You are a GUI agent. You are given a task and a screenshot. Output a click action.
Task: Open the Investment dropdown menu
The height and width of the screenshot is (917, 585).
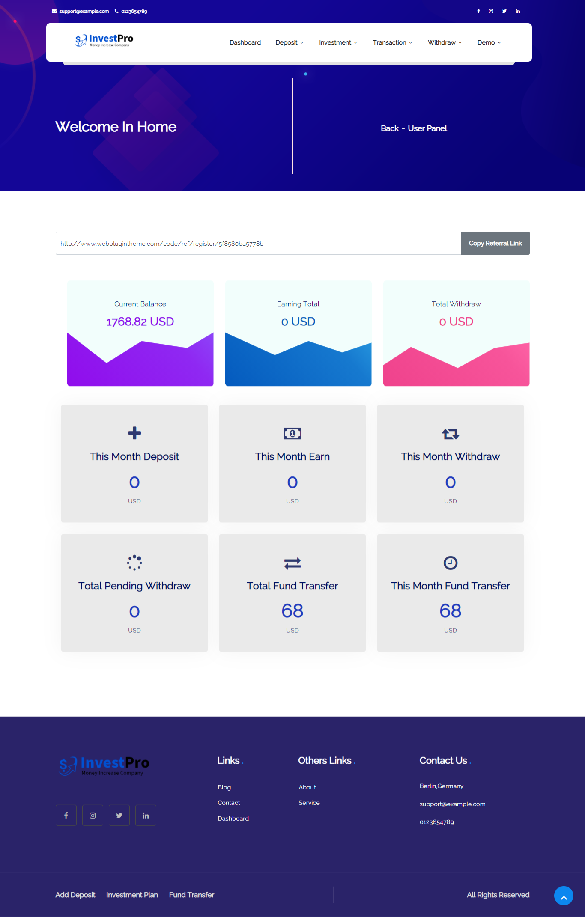(338, 42)
